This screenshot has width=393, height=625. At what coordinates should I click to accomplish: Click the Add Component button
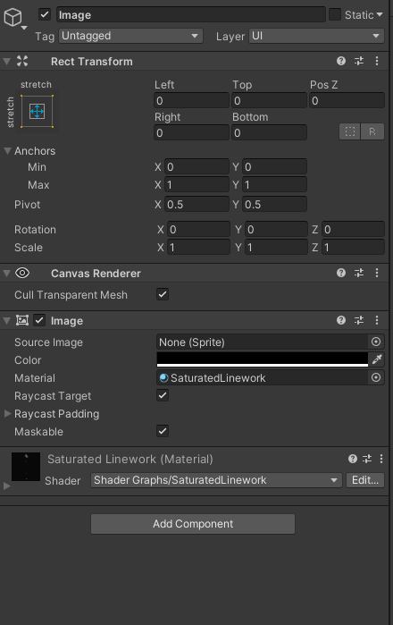click(193, 524)
